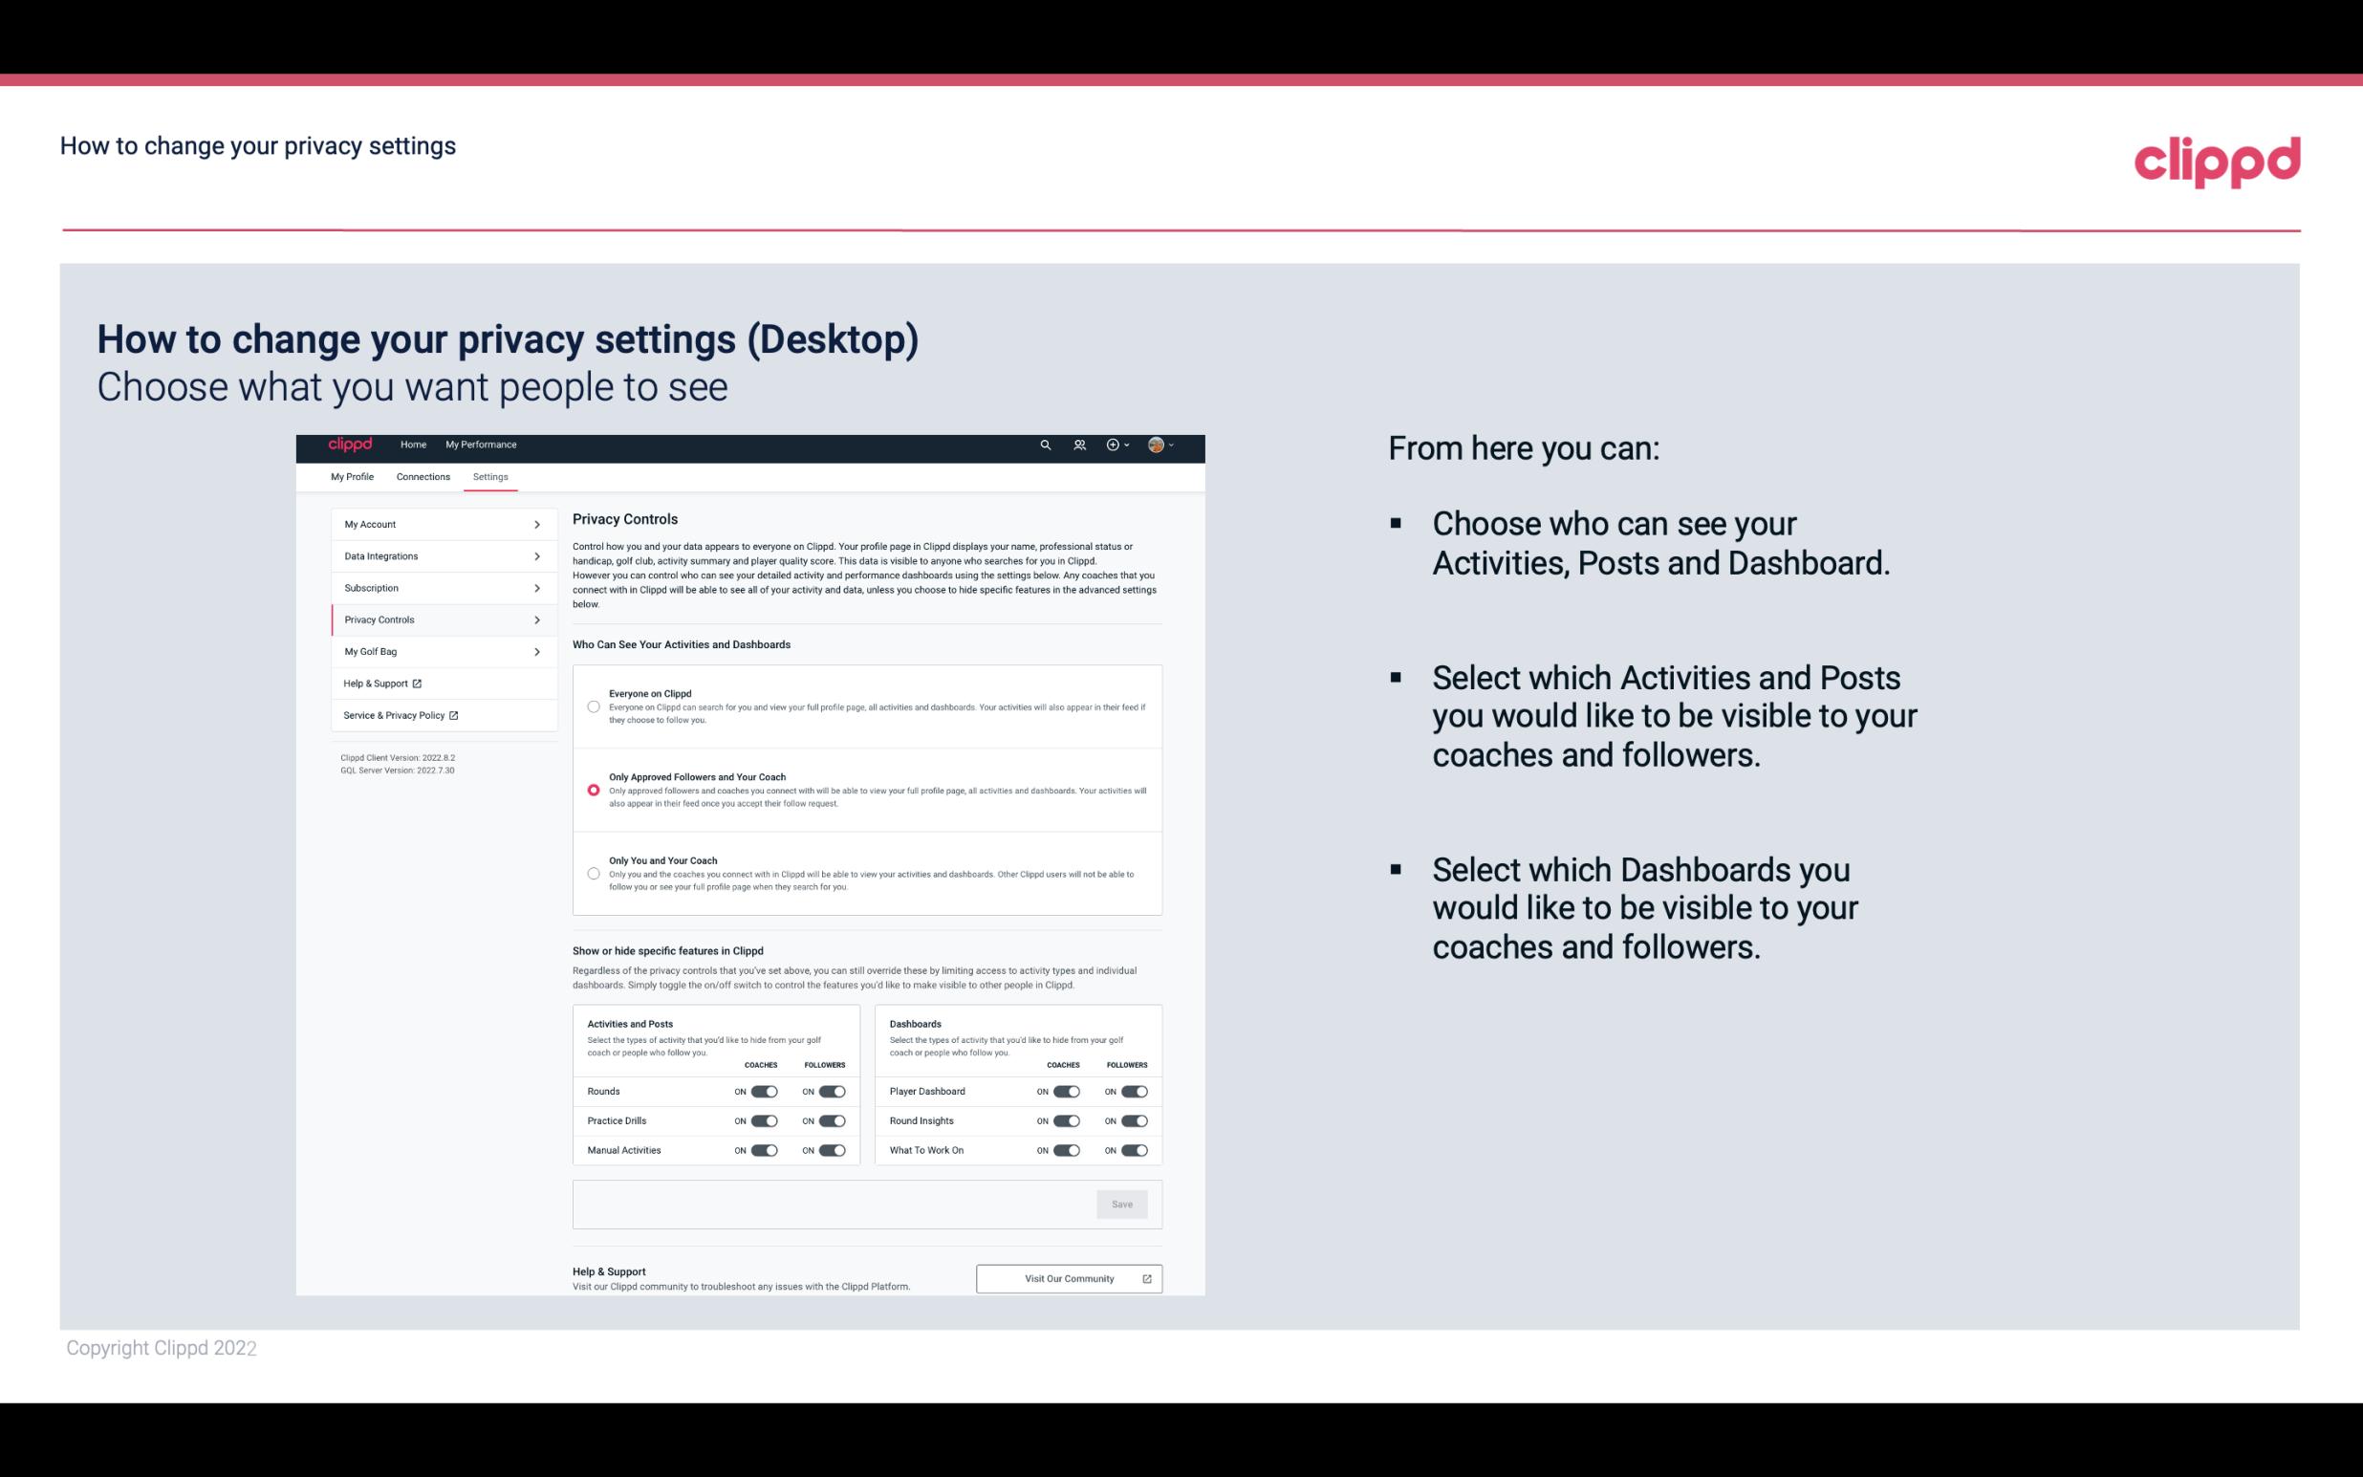Select the Only Approved Followers radio button
The image size is (2363, 1477).
coord(592,790)
